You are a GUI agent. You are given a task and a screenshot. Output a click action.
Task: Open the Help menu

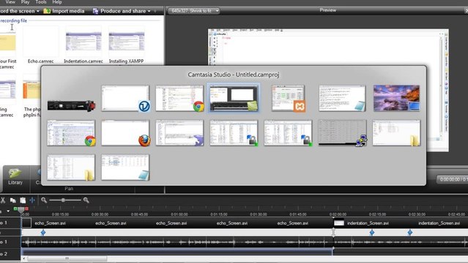[57, 2]
